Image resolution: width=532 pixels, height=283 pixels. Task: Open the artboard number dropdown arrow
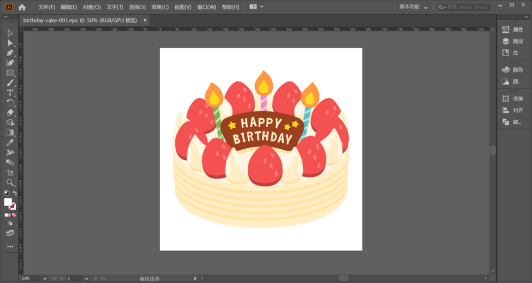[x=87, y=279]
